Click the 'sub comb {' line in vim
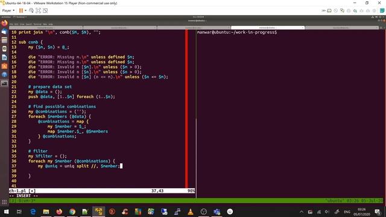 (x=31, y=42)
